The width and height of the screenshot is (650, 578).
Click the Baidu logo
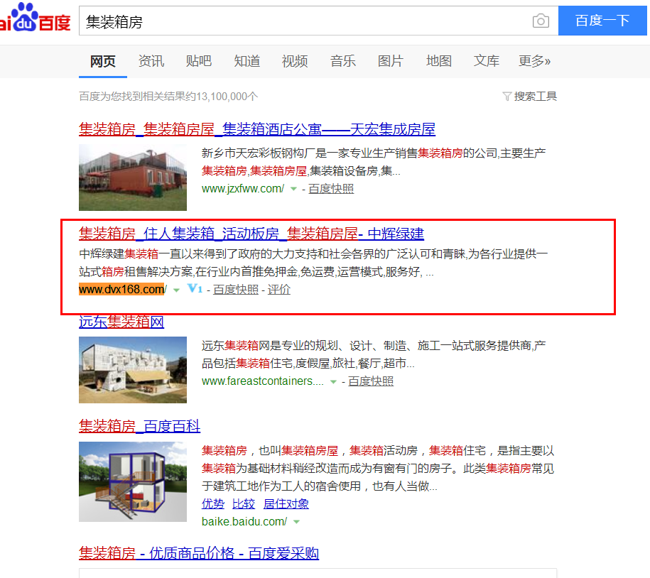point(35,18)
